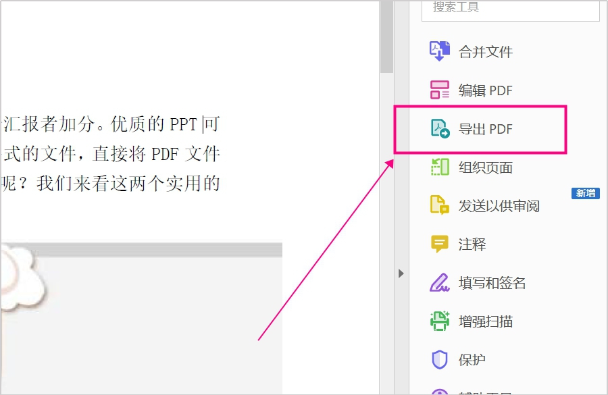Select the 保护 shield icon
Image resolution: width=608 pixels, height=395 pixels.
tap(440, 360)
